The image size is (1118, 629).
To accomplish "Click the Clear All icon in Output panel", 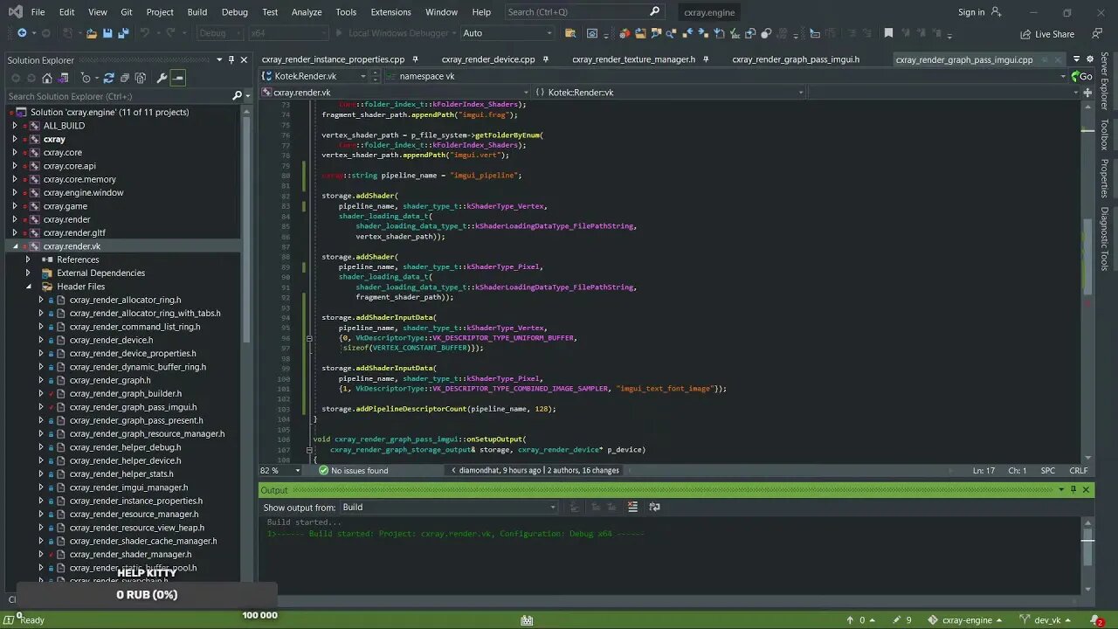I will [x=632, y=507].
